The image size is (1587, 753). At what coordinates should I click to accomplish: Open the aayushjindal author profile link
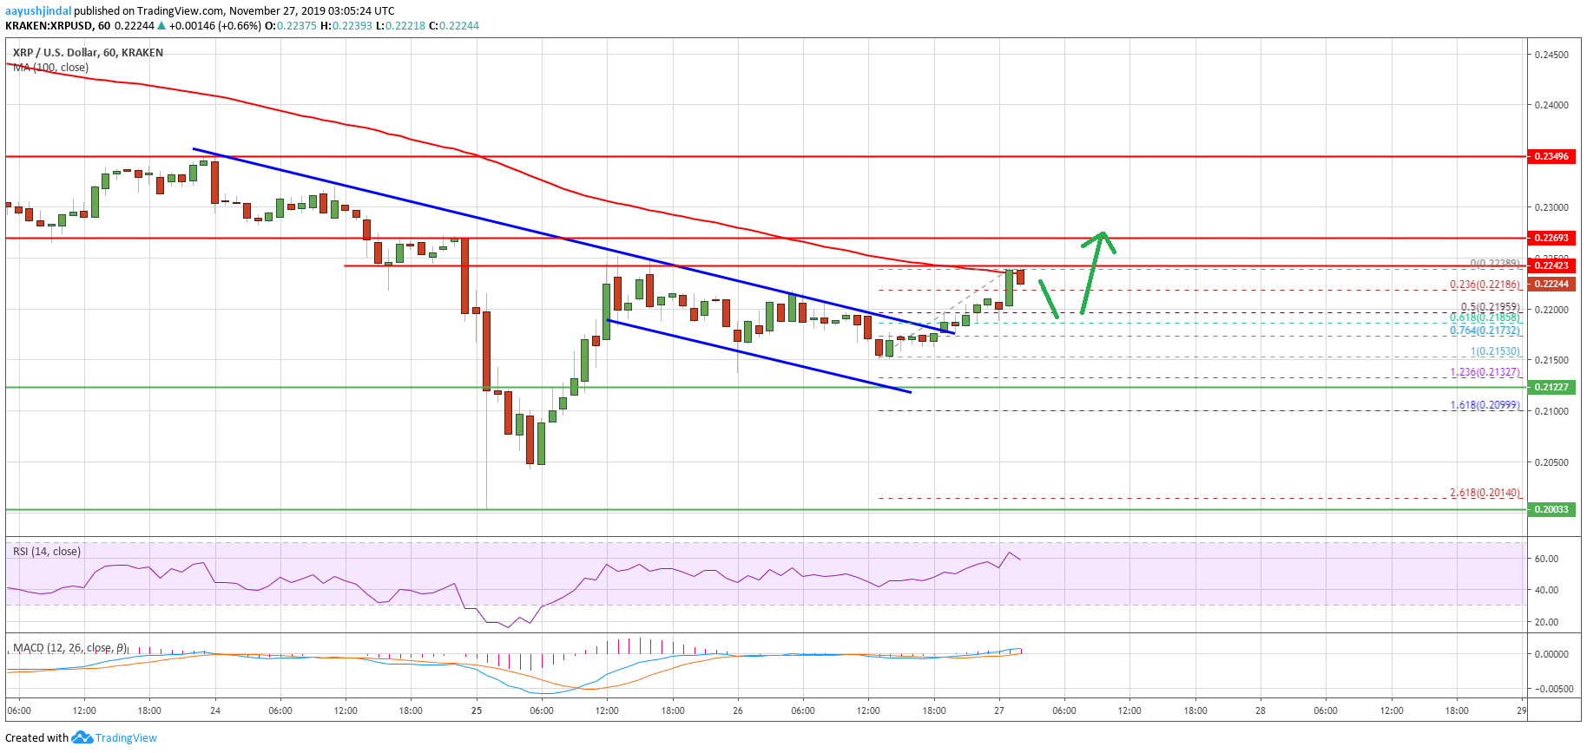38,11
